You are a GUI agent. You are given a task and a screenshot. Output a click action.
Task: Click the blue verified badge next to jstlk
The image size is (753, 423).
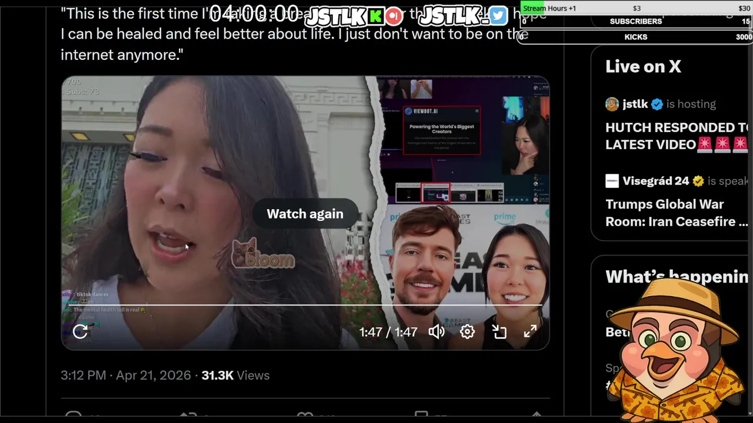[657, 104]
